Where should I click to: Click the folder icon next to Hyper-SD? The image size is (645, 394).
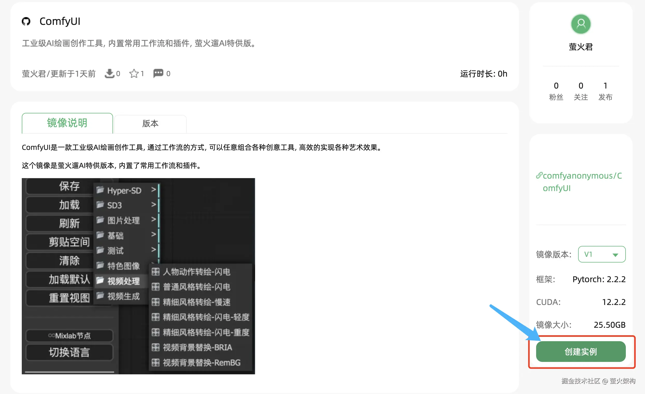(x=100, y=190)
